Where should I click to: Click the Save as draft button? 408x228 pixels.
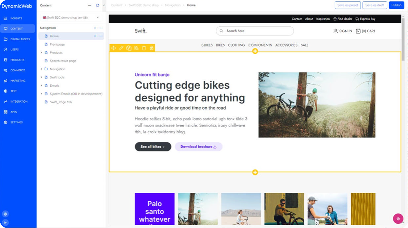(x=375, y=5)
